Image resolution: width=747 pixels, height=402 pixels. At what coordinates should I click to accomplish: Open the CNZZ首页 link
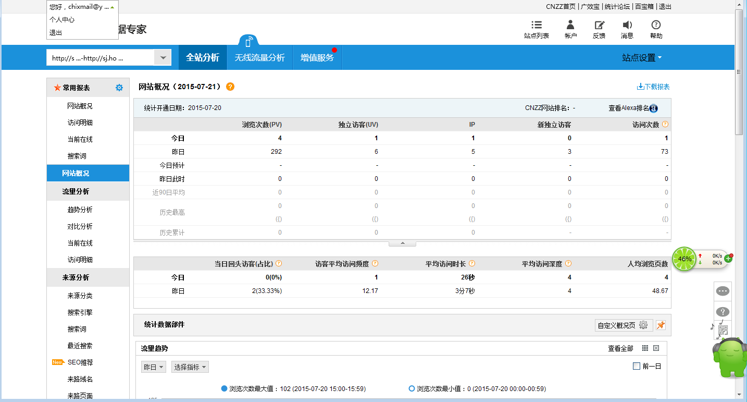[x=561, y=7]
